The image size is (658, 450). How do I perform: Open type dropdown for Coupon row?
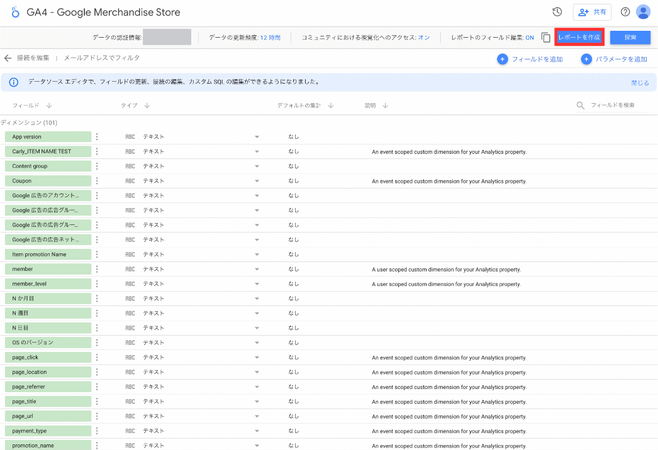257,181
